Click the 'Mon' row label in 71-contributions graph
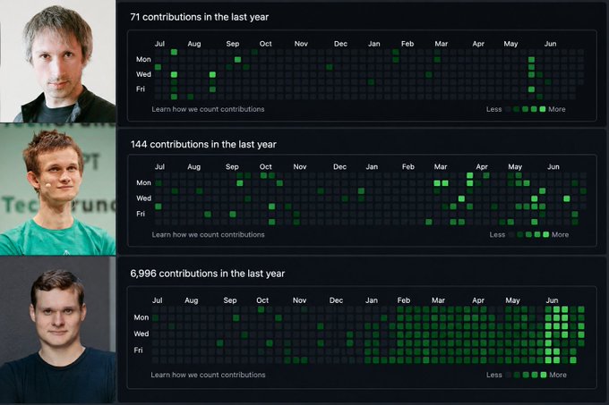The height and width of the screenshot is (405, 609). pyautogui.click(x=143, y=59)
